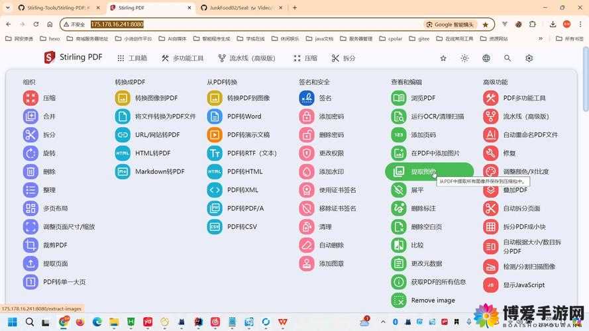This screenshot has height=331, width=589.
Task: Open the settings gear in navbar
Action: pyautogui.click(x=529, y=58)
